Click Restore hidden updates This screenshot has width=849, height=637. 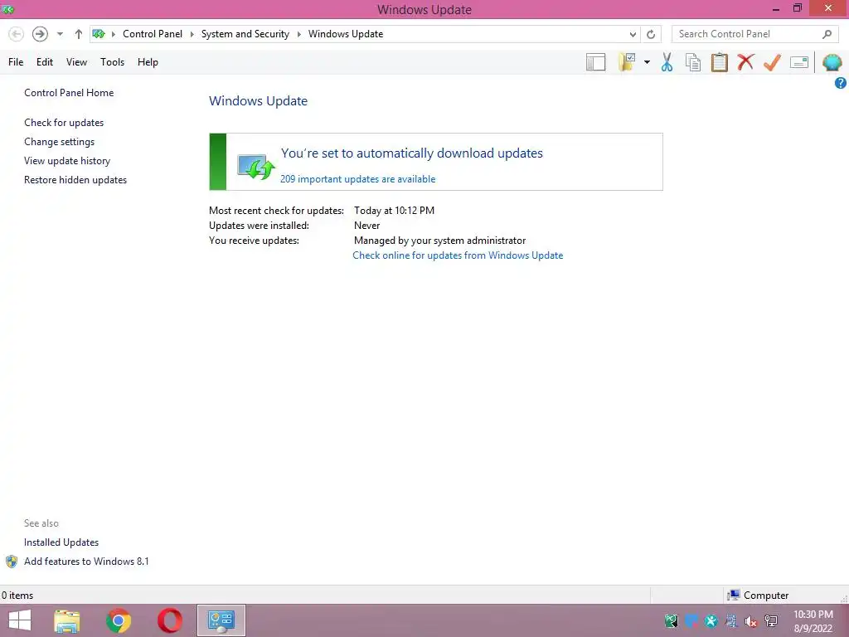(x=75, y=180)
